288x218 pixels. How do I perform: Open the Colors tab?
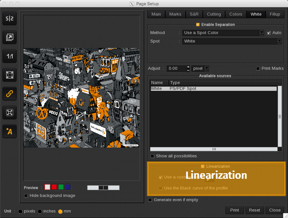pos(236,14)
